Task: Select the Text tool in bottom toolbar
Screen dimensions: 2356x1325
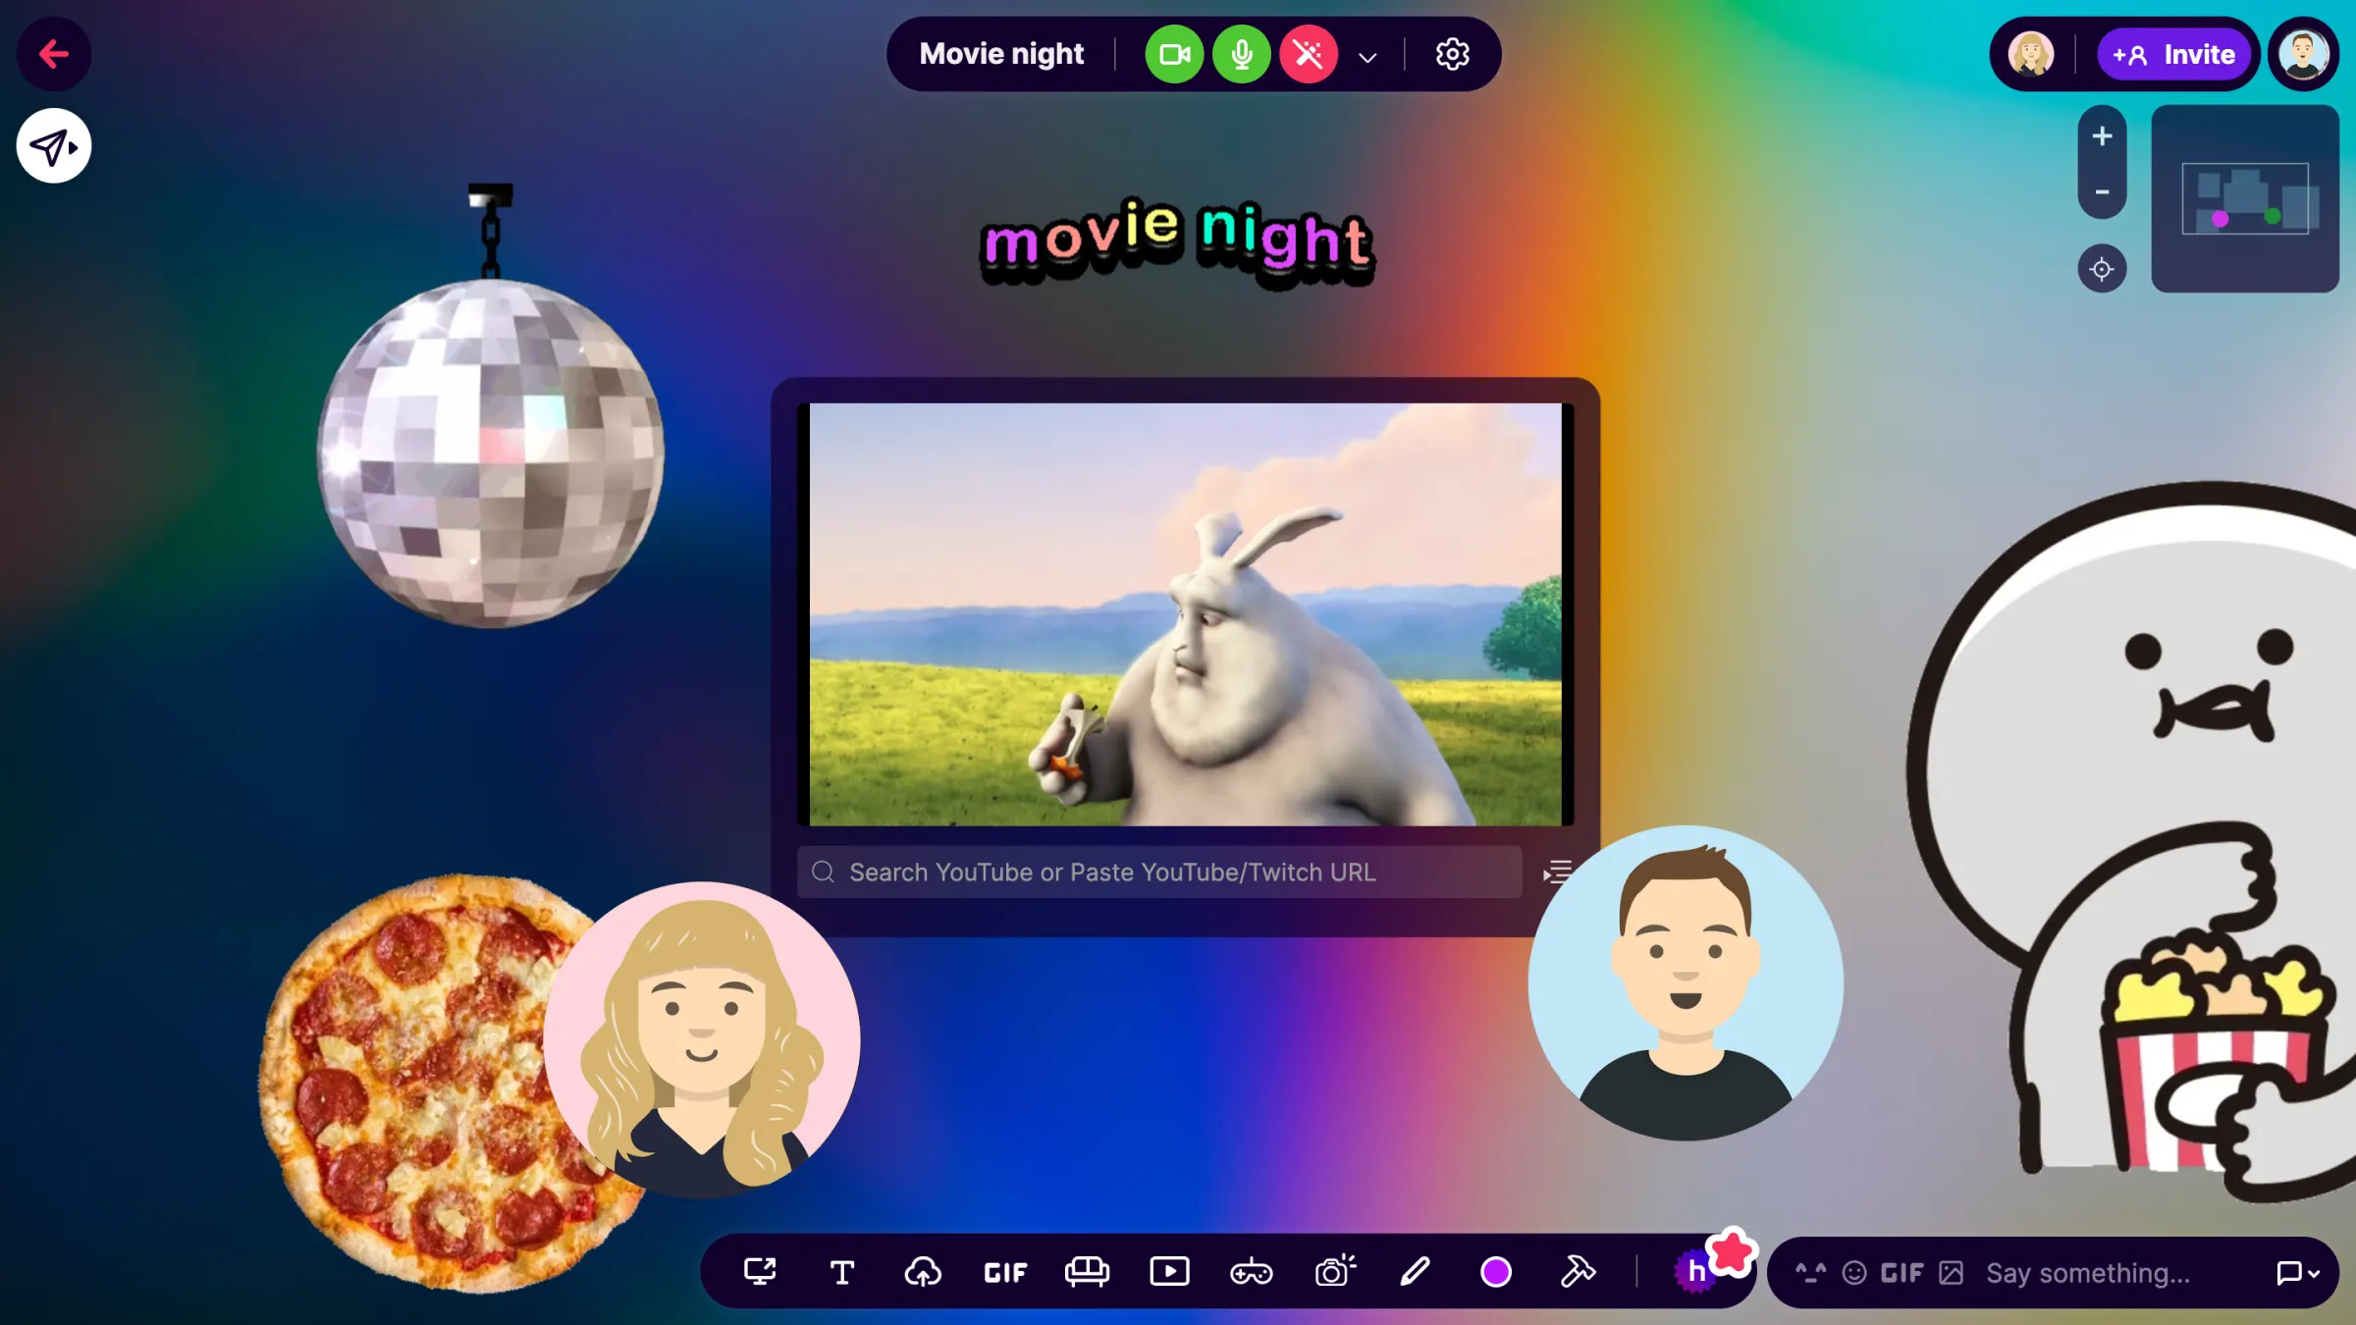Action: pos(841,1272)
